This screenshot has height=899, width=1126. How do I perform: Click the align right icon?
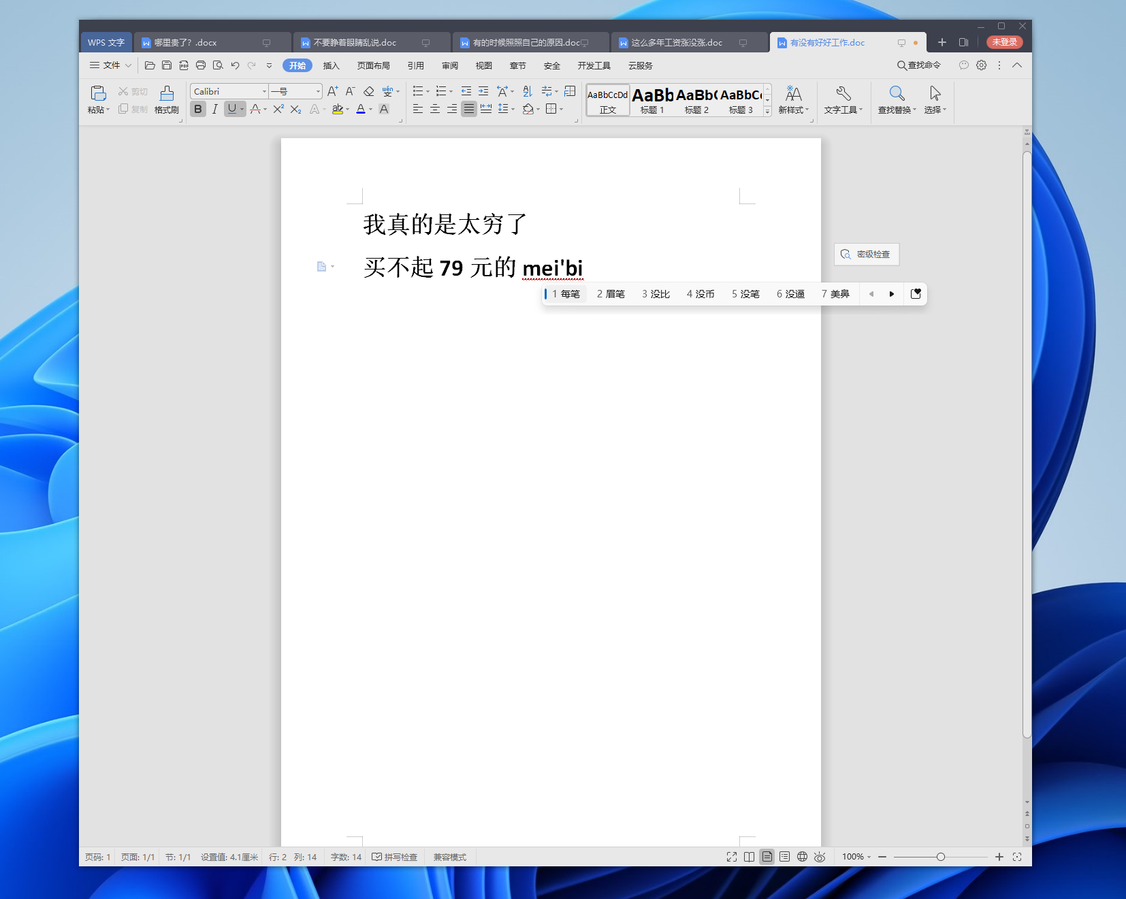452,109
